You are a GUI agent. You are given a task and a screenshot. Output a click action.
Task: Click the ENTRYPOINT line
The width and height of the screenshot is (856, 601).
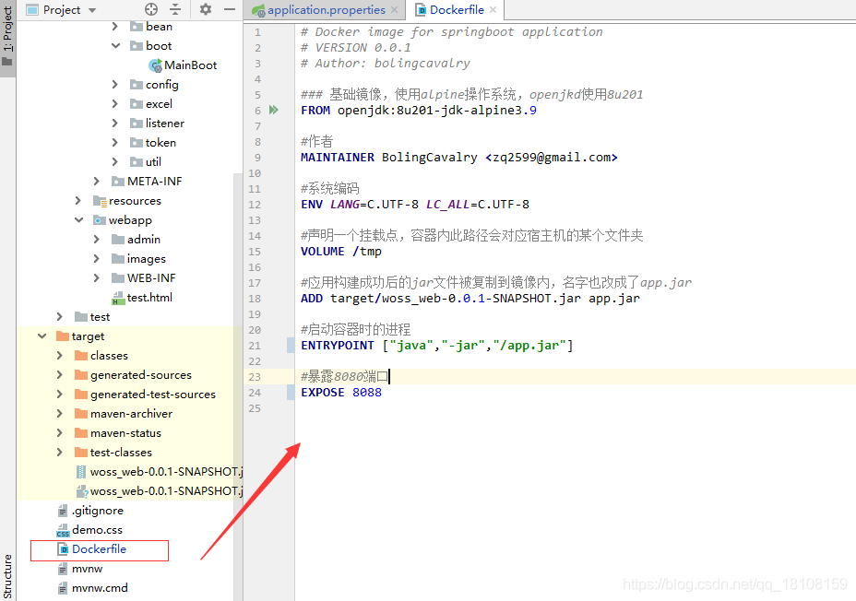[x=436, y=346]
